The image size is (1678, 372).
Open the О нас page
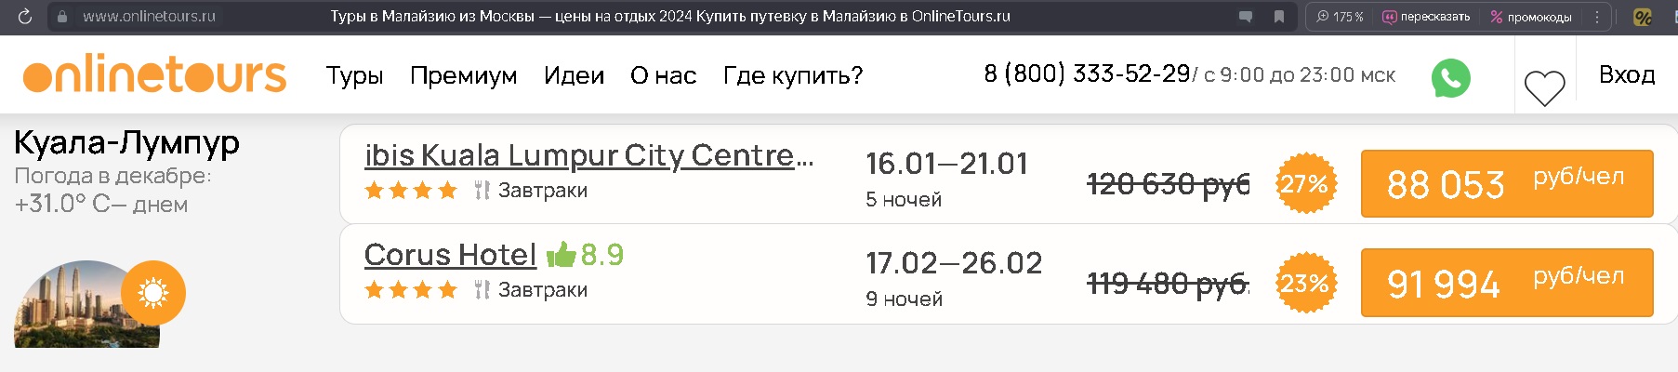[663, 75]
